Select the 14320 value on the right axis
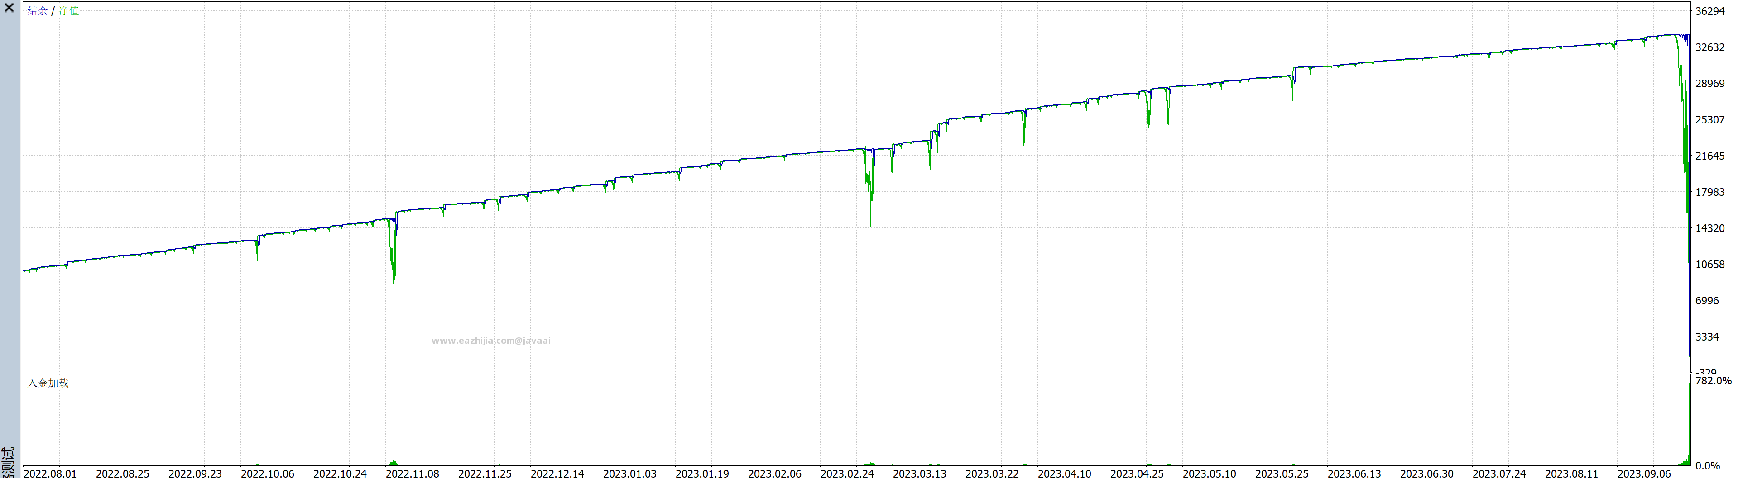1738x478 pixels. click(x=1709, y=228)
